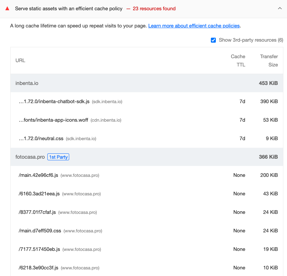The image size is (287, 276).
Task: Open the neutral.css URL
Action: [x=41, y=138]
